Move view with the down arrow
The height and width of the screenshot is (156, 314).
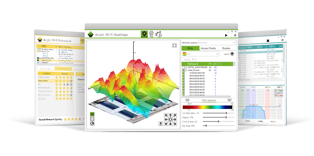point(170,124)
